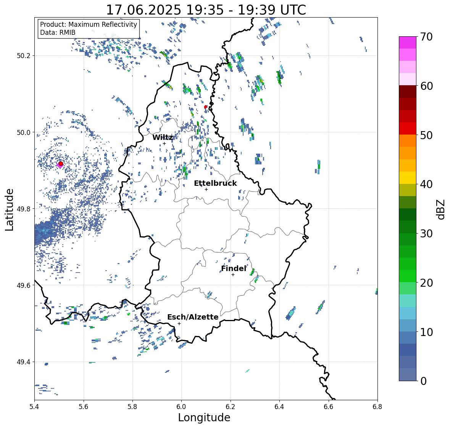The height and width of the screenshot is (427, 450).
Task: Click the colorbar tick label 0
Action: [423, 381]
